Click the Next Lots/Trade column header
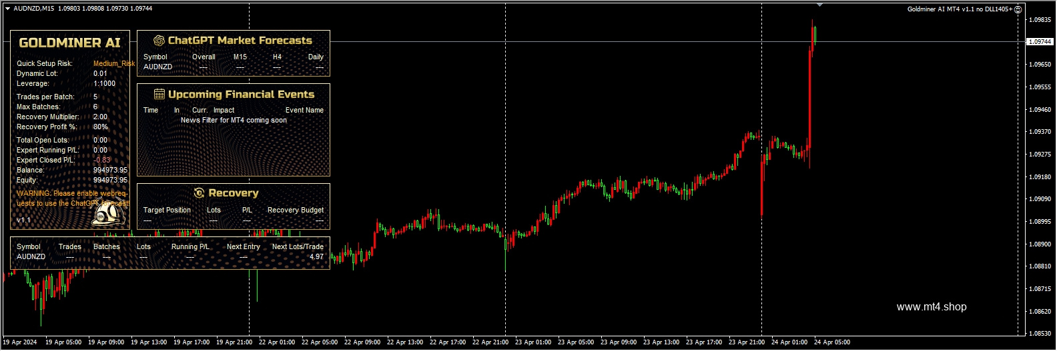This screenshot has height=351, width=1057. 298,247
